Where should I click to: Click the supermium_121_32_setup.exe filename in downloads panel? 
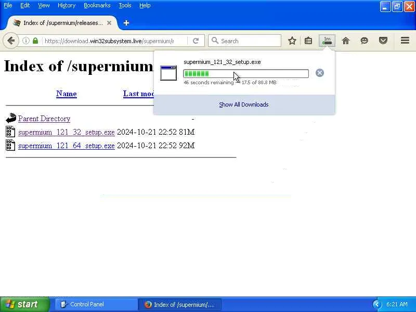click(x=222, y=62)
